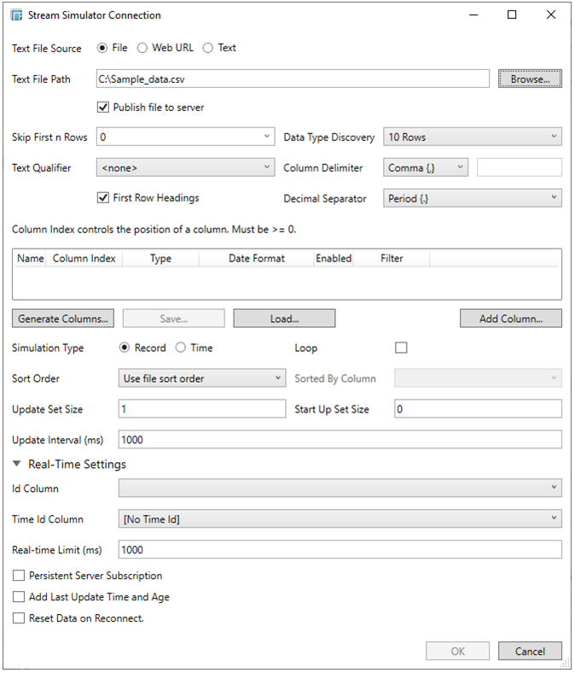
Task: Uncheck Publish file to server
Action: pos(104,108)
